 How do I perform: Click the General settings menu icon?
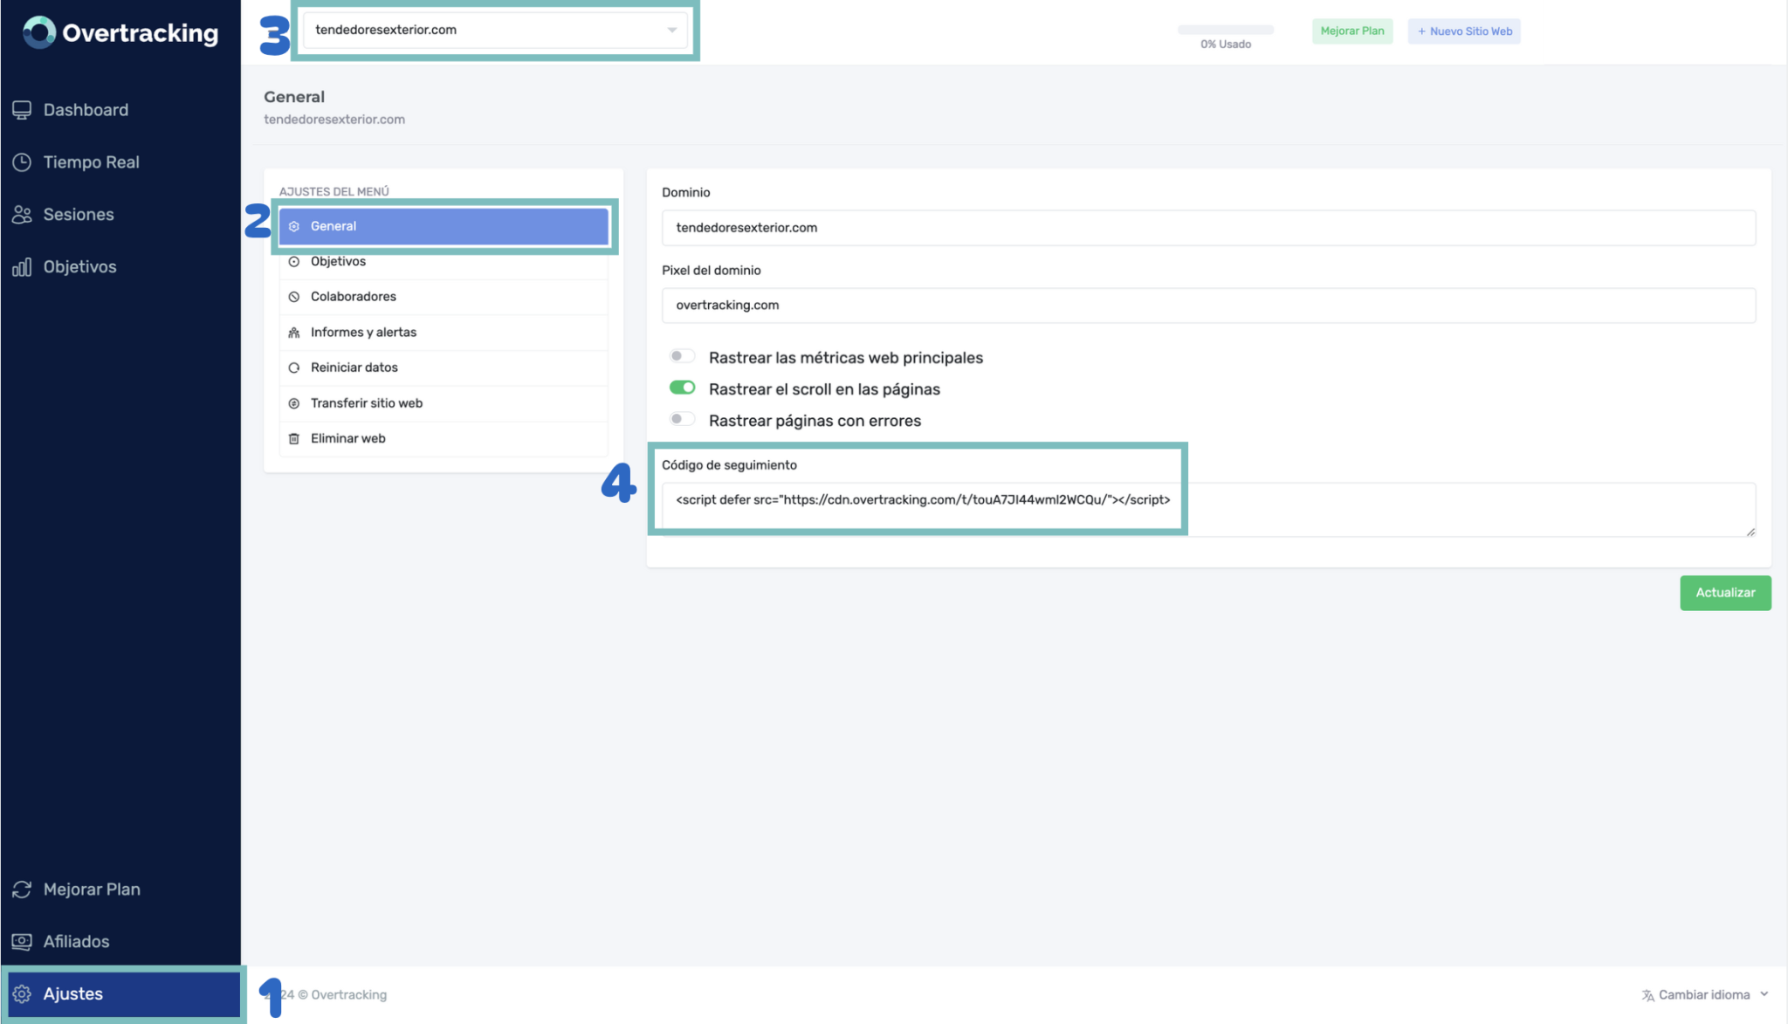(x=294, y=226)
